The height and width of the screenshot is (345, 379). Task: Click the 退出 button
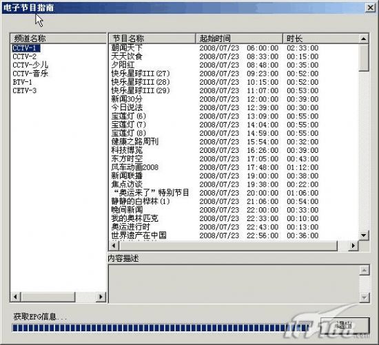coord(345,326)
